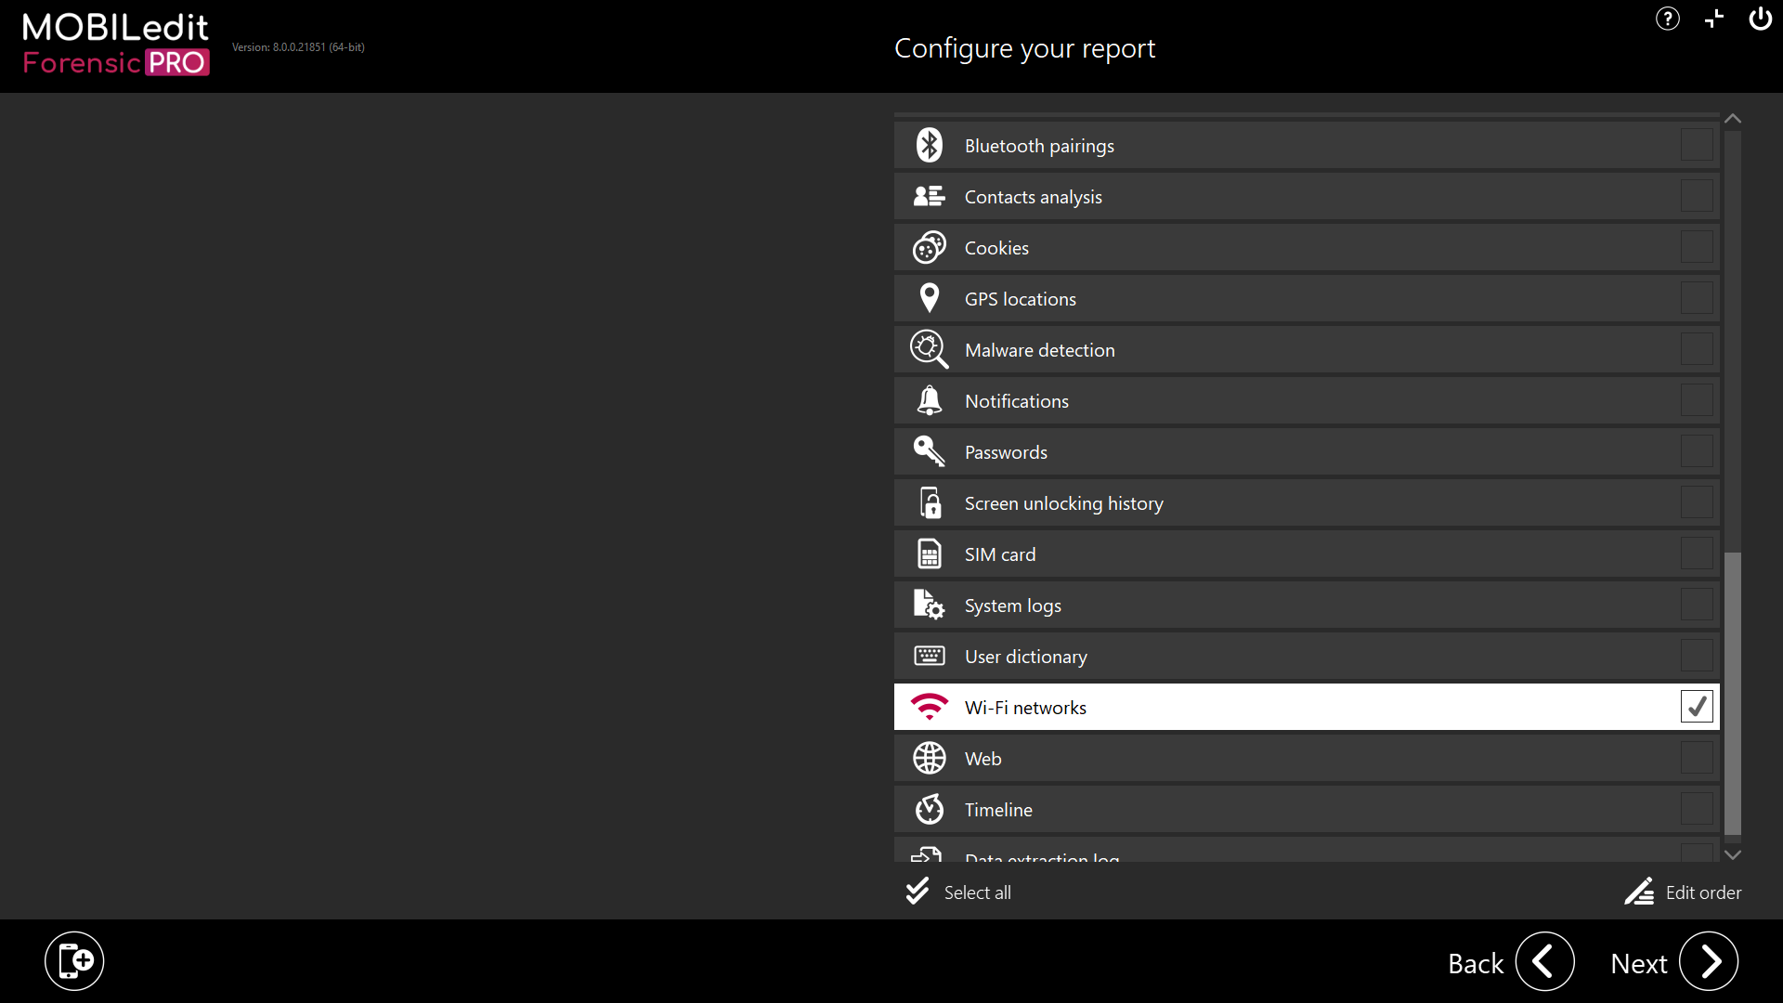Click the power icon at top right
The width and height of the screenshot is (1783, 1003).
coord(1760,19)
